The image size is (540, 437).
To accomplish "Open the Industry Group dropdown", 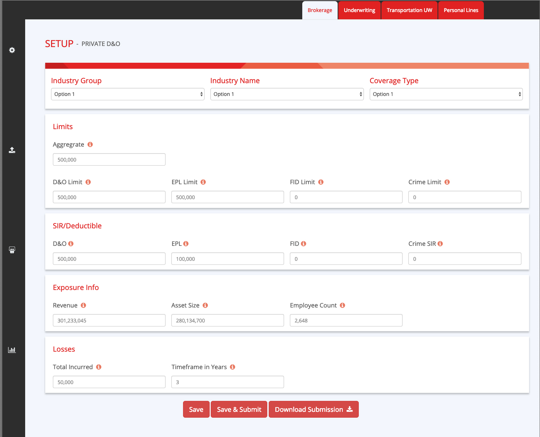I will point(128,94).
